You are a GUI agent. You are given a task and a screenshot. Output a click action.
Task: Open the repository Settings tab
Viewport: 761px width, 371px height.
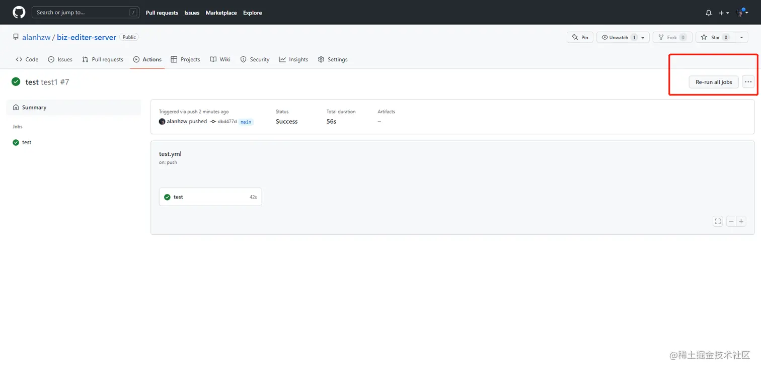(333, 59)
